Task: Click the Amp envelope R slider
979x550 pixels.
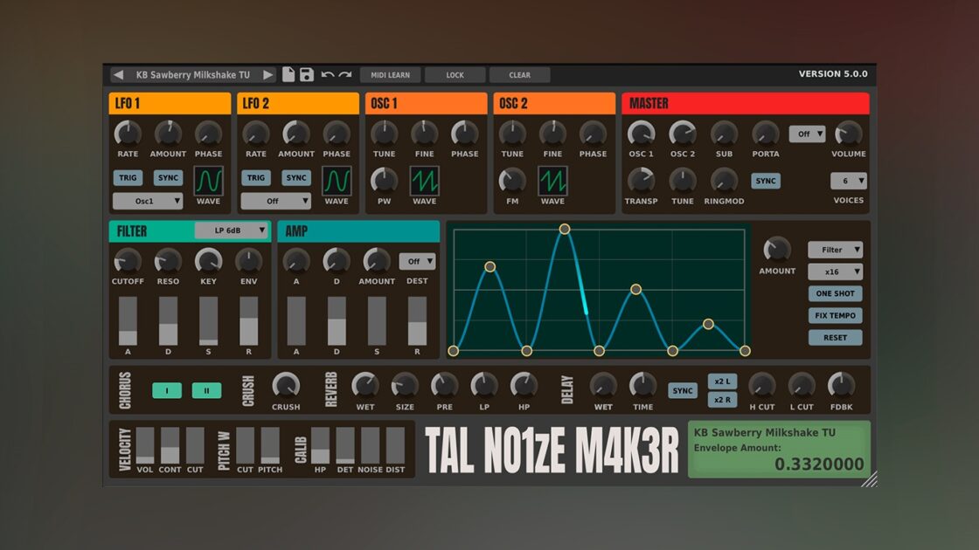Action: pyautogui.click(x=417, y=321)
